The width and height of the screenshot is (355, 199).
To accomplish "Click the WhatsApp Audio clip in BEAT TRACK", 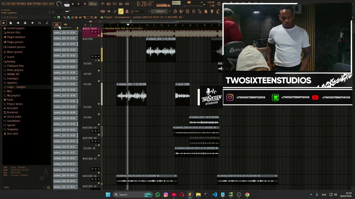I will pyautogui.click(x=163, y=32).
